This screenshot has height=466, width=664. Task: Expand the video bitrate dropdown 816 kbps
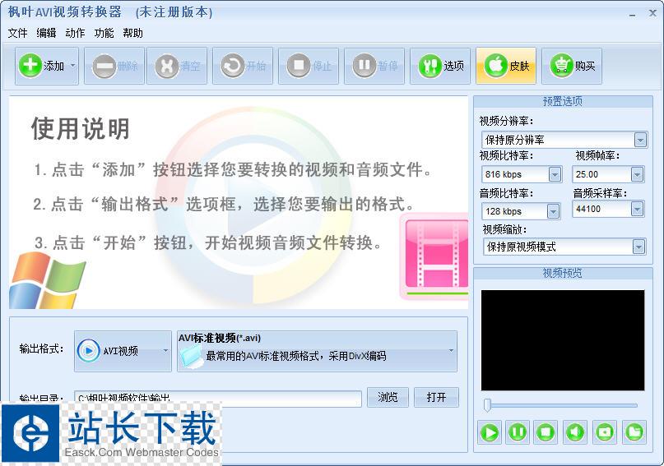[555, 174]
